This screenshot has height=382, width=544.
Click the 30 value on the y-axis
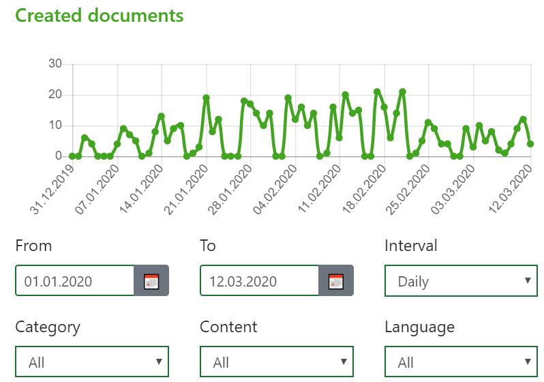click(55, 64)
